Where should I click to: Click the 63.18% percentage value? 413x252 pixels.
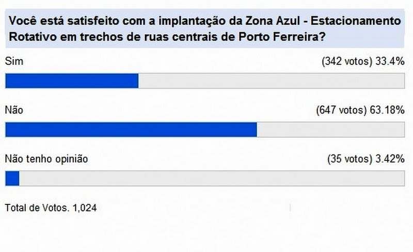386,110
